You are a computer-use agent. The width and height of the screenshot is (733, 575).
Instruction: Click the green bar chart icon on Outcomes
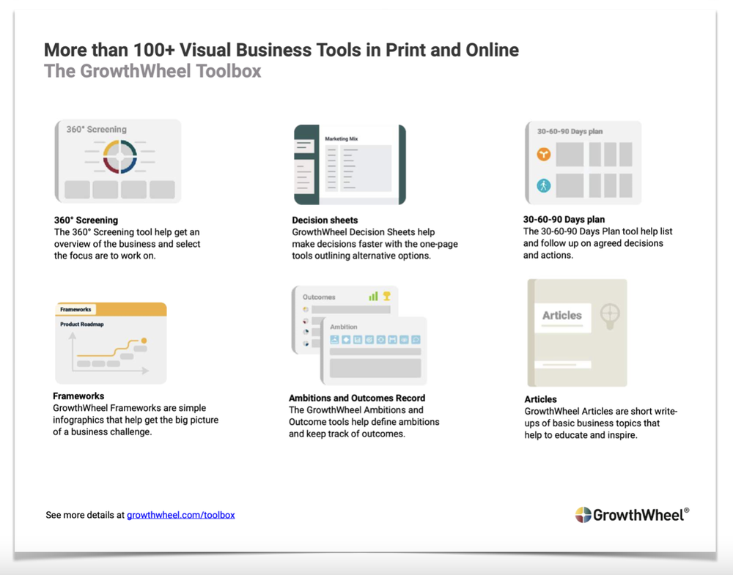373,296
